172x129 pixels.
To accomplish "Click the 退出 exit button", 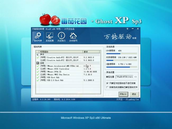I will click(134, 94).
